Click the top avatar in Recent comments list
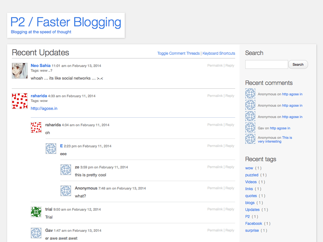Image resolution: width=323 pixels, height=242 pixels. (250, 94)
